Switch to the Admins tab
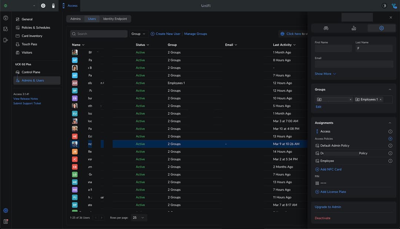Screen dimensions: 400x229 pyautogui.click(x=76, y=19)
